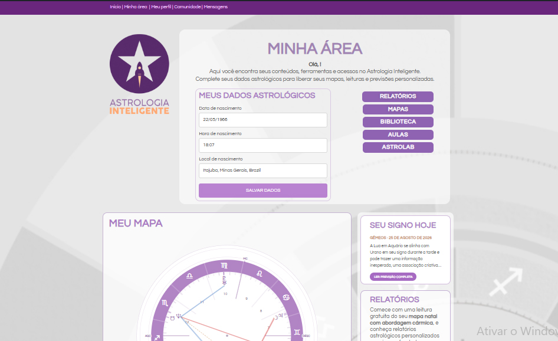Click the Cancer glyph on the chart wheel
The width and height of the screenshot is (558, 341).
coord(285,297)
